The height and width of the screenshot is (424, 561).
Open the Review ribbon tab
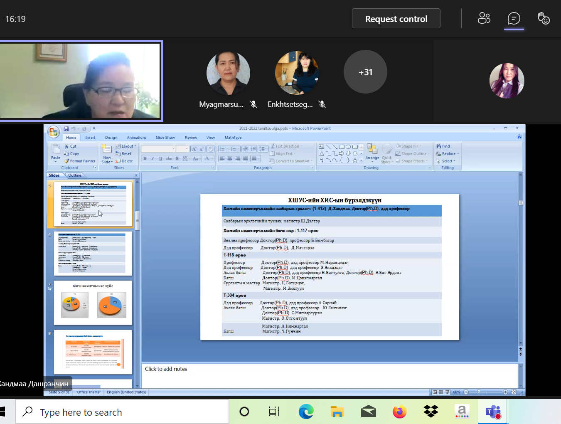[191, 138]
